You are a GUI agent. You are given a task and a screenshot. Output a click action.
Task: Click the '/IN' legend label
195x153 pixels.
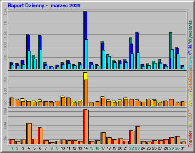click(x=190, y=125)
